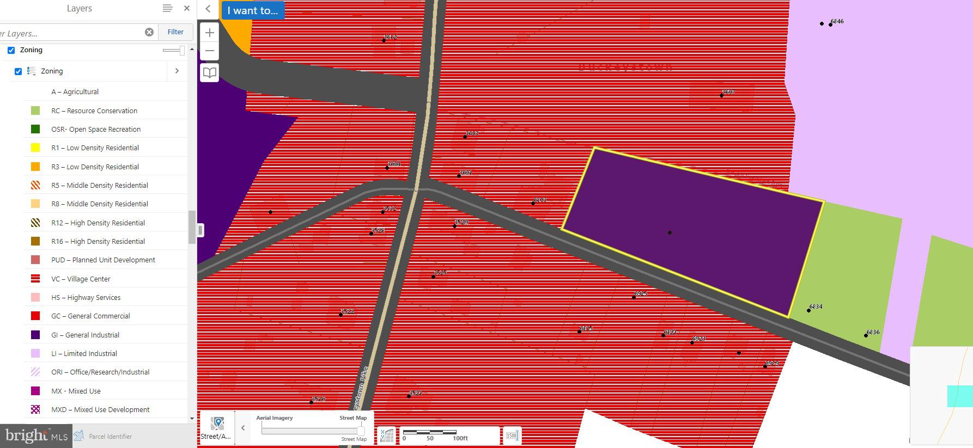Zoom in with the plus button
Screen dimensions: 973x448
pyautogui.click(x=210, y=33)
